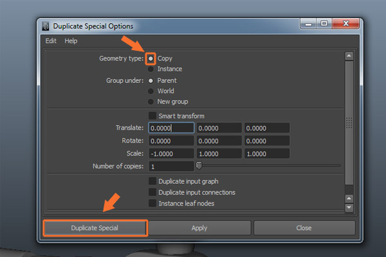Check Duplicate input connections
The height and width of the screenshot is (257, 386).
click(x=152, y=192)
